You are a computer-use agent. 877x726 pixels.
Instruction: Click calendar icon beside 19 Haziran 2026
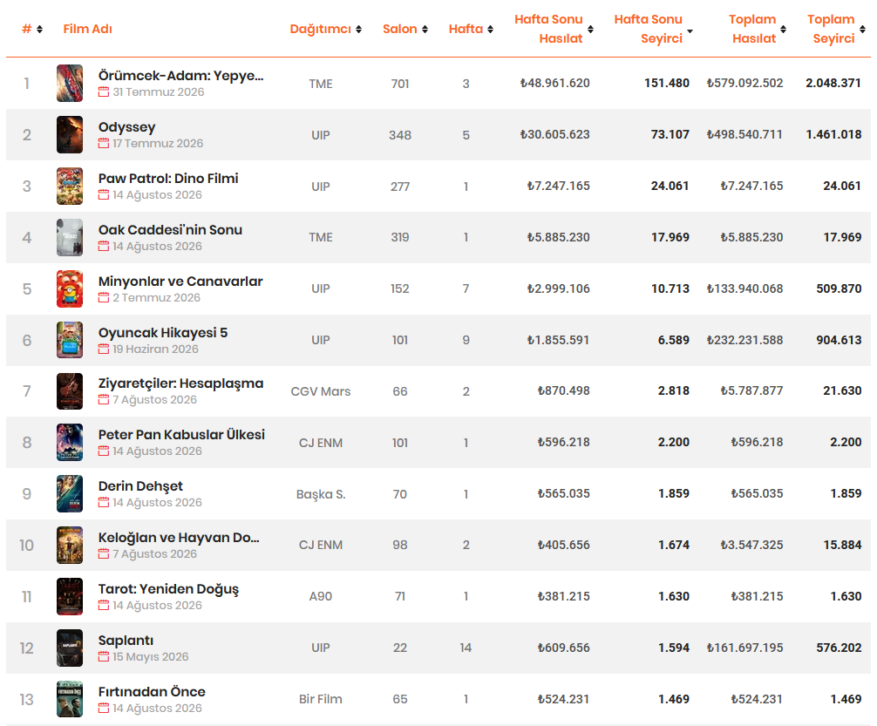[104, 349]
